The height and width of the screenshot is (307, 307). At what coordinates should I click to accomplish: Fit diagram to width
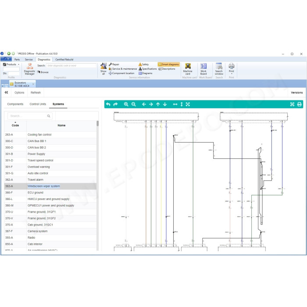[175, 104]
